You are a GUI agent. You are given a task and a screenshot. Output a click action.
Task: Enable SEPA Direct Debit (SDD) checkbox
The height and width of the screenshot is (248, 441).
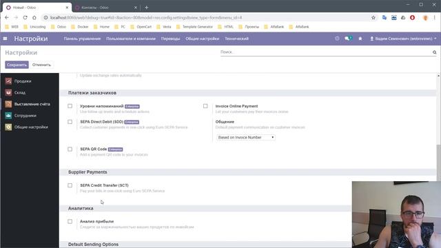click(x=70, y=122)
